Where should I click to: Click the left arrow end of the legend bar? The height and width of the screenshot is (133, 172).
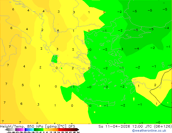pos(6,130)
